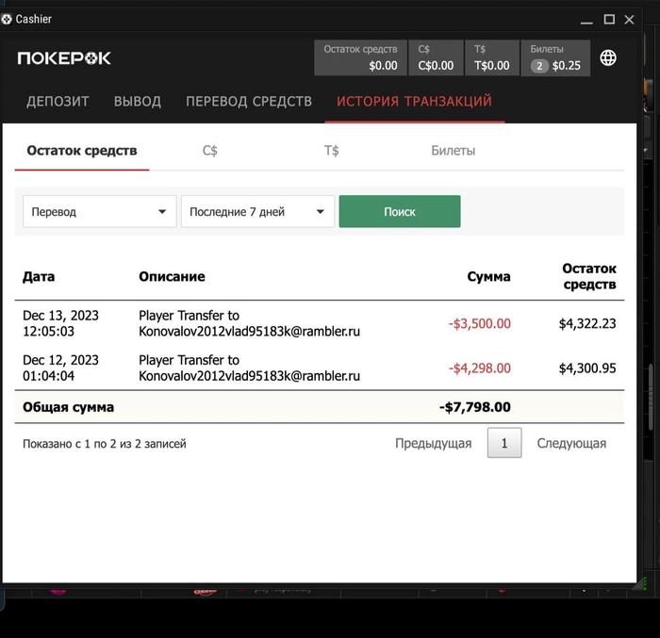Click the Дата column header
This screenshot has height=638, width=660.
click(39, 276)
